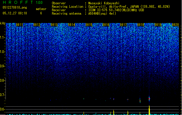182x115 pixels.
Task: Click the 0.7 frequency axis label
Action: tap(2, 95)
